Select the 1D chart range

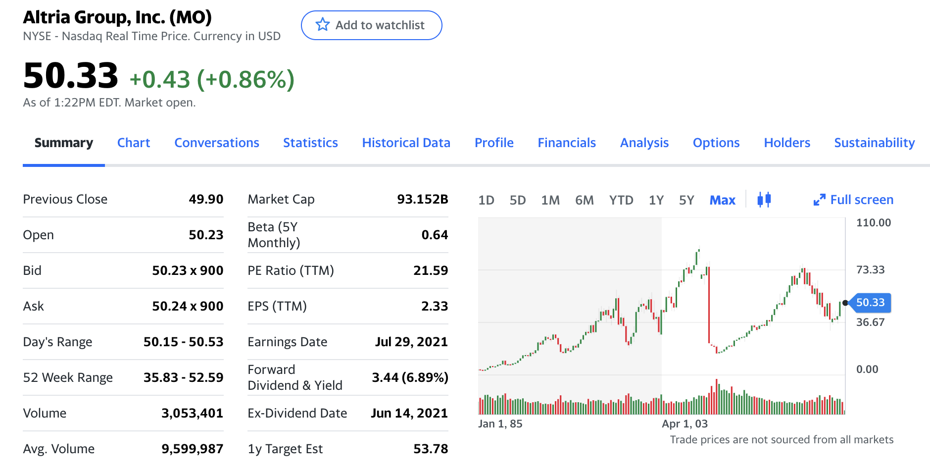[486, 200]
